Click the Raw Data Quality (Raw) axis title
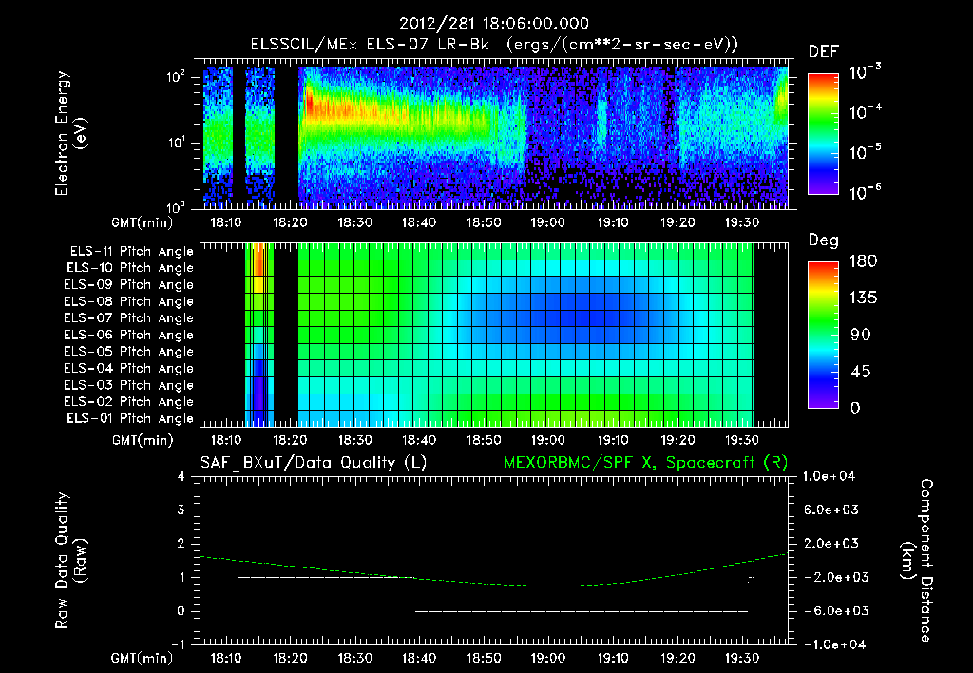This screenshot has height=673, width=973. pyautogui.click(x=69, y=561)
